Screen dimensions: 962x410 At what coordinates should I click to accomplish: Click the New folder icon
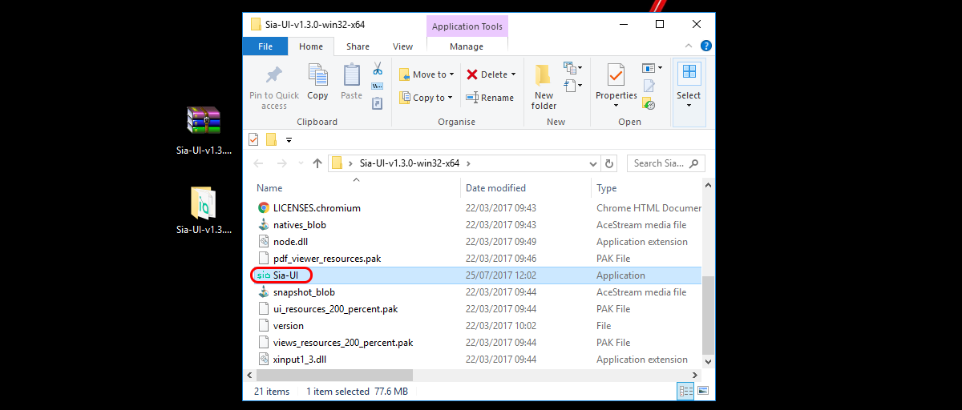pyautogui.click(x=544, y=75)
